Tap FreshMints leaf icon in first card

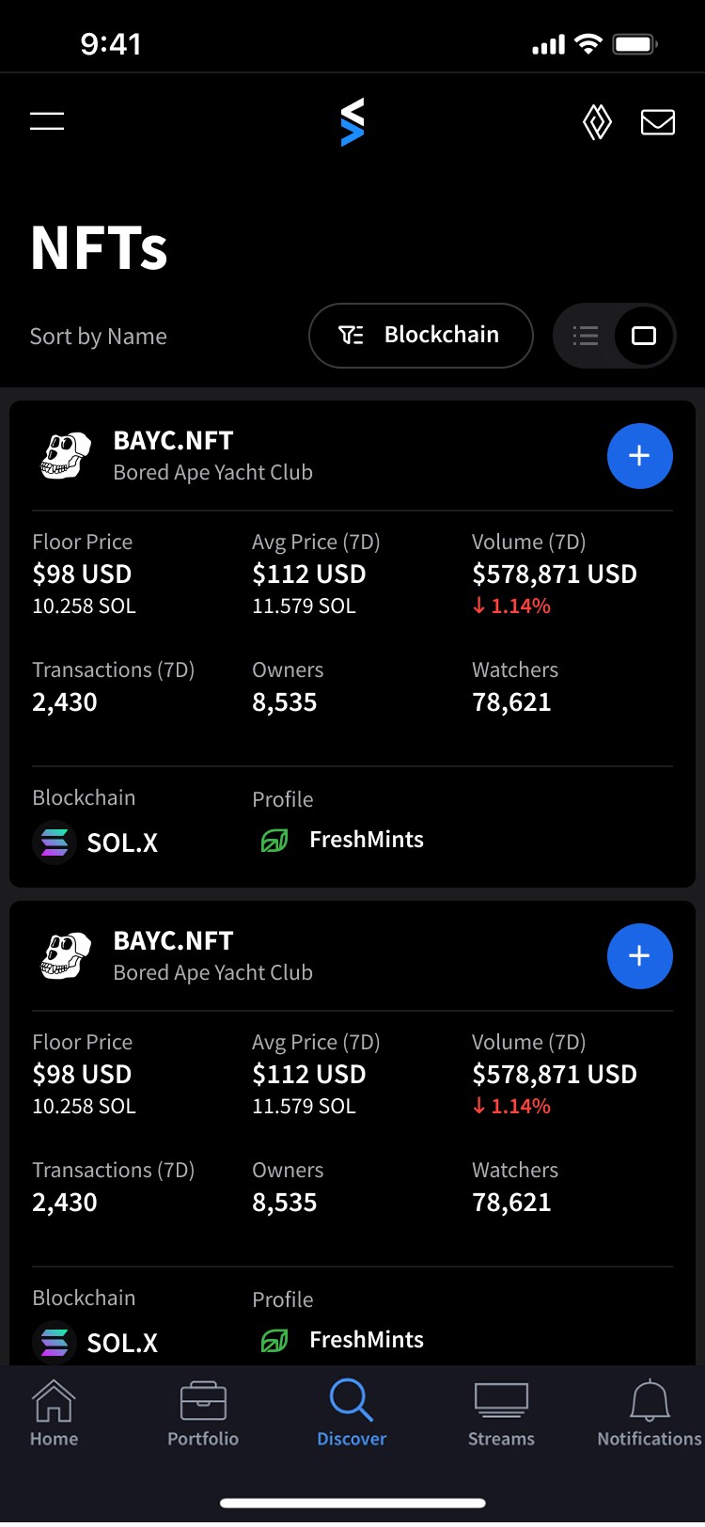tap(274, 840)
